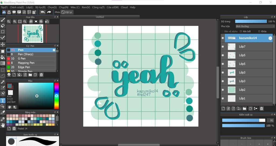Undock the Màu color panel

pos(55,81)
